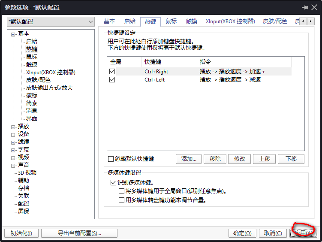Enable 用多媒体转盘键功能来调节音量 checkbox
This screenshot has width=322, height=242.
tap(122, 200)
